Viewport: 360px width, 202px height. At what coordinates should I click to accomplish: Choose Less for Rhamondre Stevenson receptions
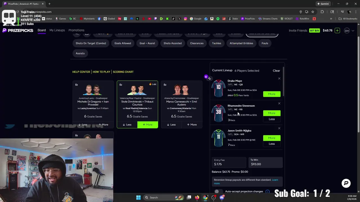click(x=272, y=119)
